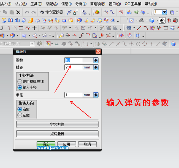Open the 分析(L) menu
The height and width of the screenshot is (168, 179).
pyautogui.click(x=81, y=4)
